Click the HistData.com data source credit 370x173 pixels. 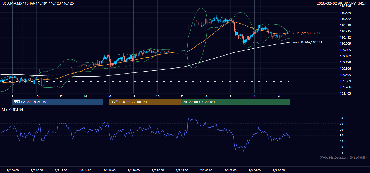pyautogui.click(x=343, y=157)
